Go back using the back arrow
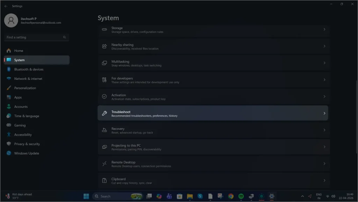Screen dimensions: 358x202 tap(5, 6)
